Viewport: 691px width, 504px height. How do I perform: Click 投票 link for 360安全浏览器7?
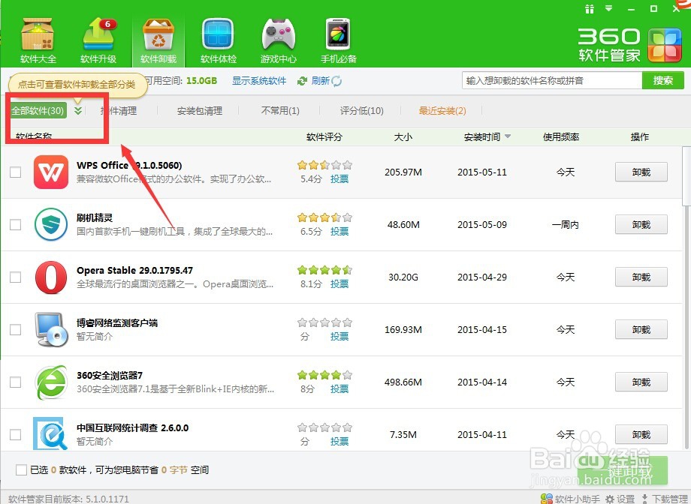point(339,388)
